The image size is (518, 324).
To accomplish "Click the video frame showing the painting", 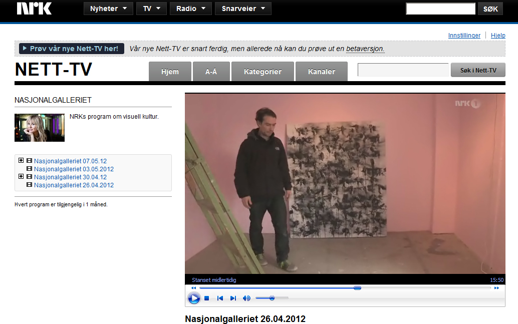I will click(345, 184).
